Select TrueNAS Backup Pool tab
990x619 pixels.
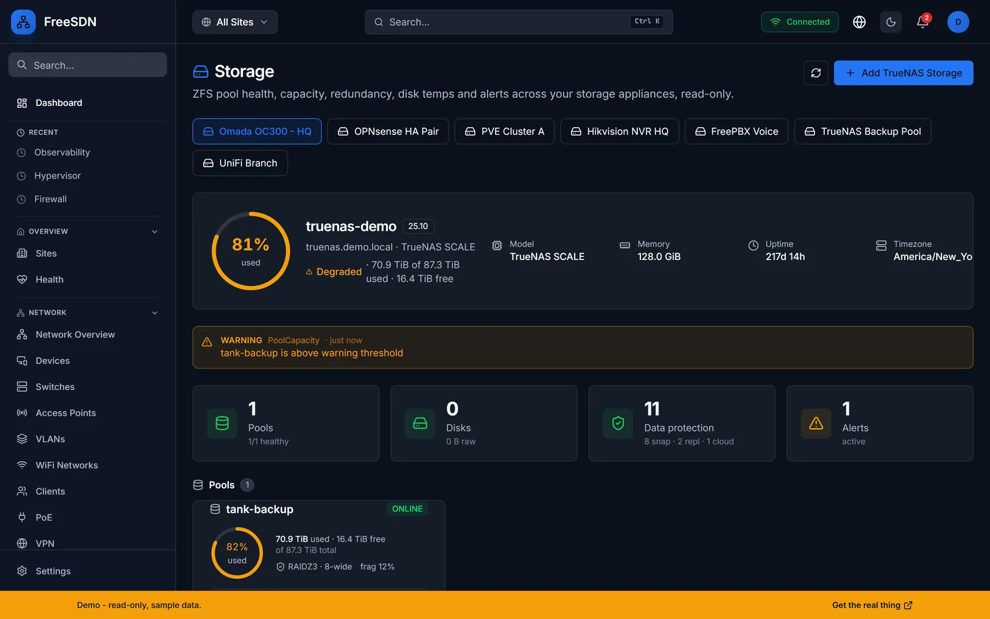tap(863, 131)
